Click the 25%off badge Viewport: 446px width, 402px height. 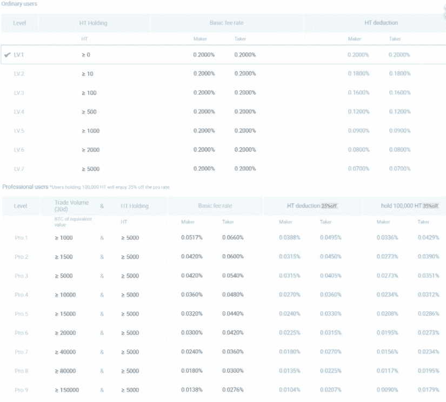(x=329, y=206)
